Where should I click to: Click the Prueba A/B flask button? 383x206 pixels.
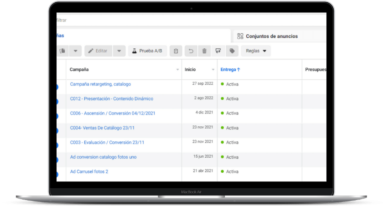[147, 51]
